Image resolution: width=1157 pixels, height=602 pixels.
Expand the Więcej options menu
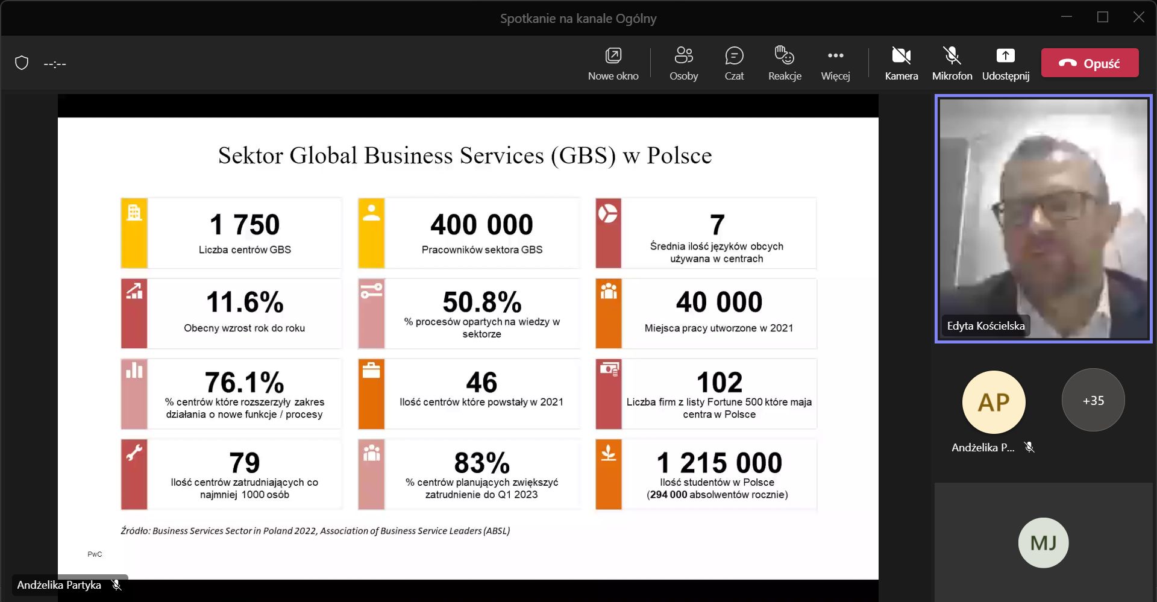[835, 63]
